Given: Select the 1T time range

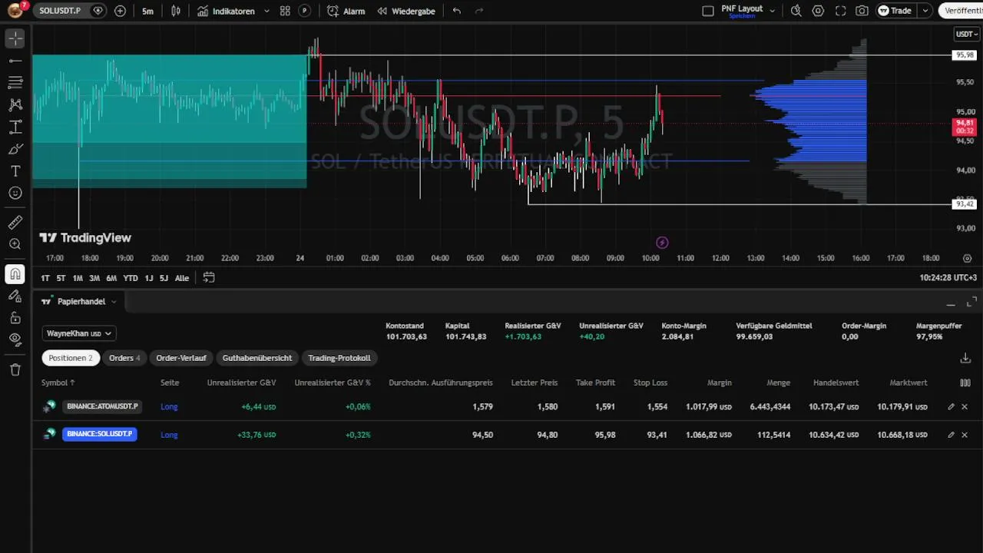Looking at the screenshot, I should click(x=45, y=278).
